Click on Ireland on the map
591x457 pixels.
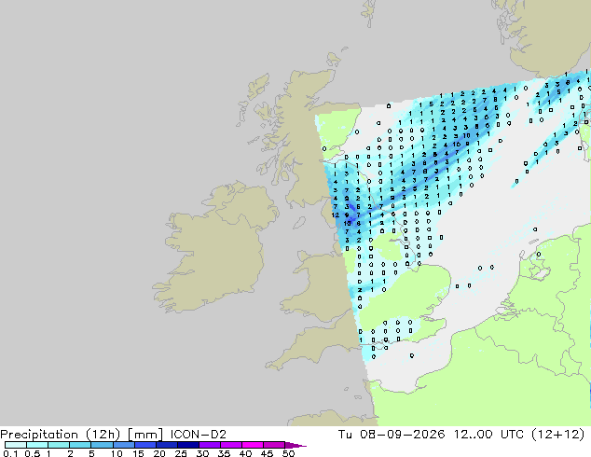[214, 249]
